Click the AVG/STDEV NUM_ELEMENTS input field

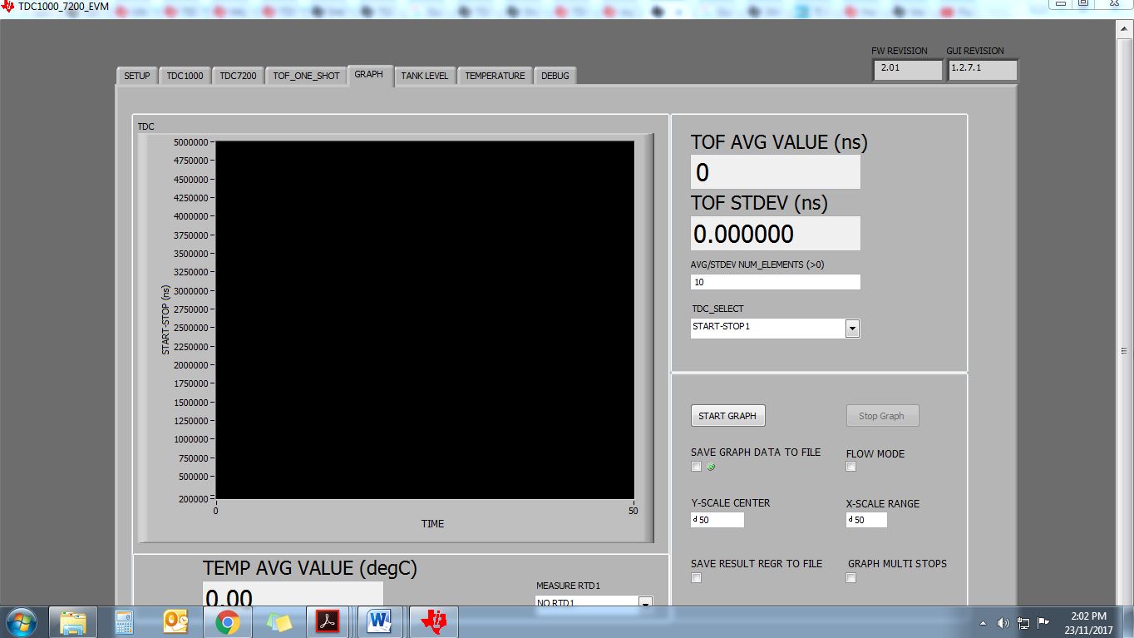pyautogui.click(x=775, y=282)
